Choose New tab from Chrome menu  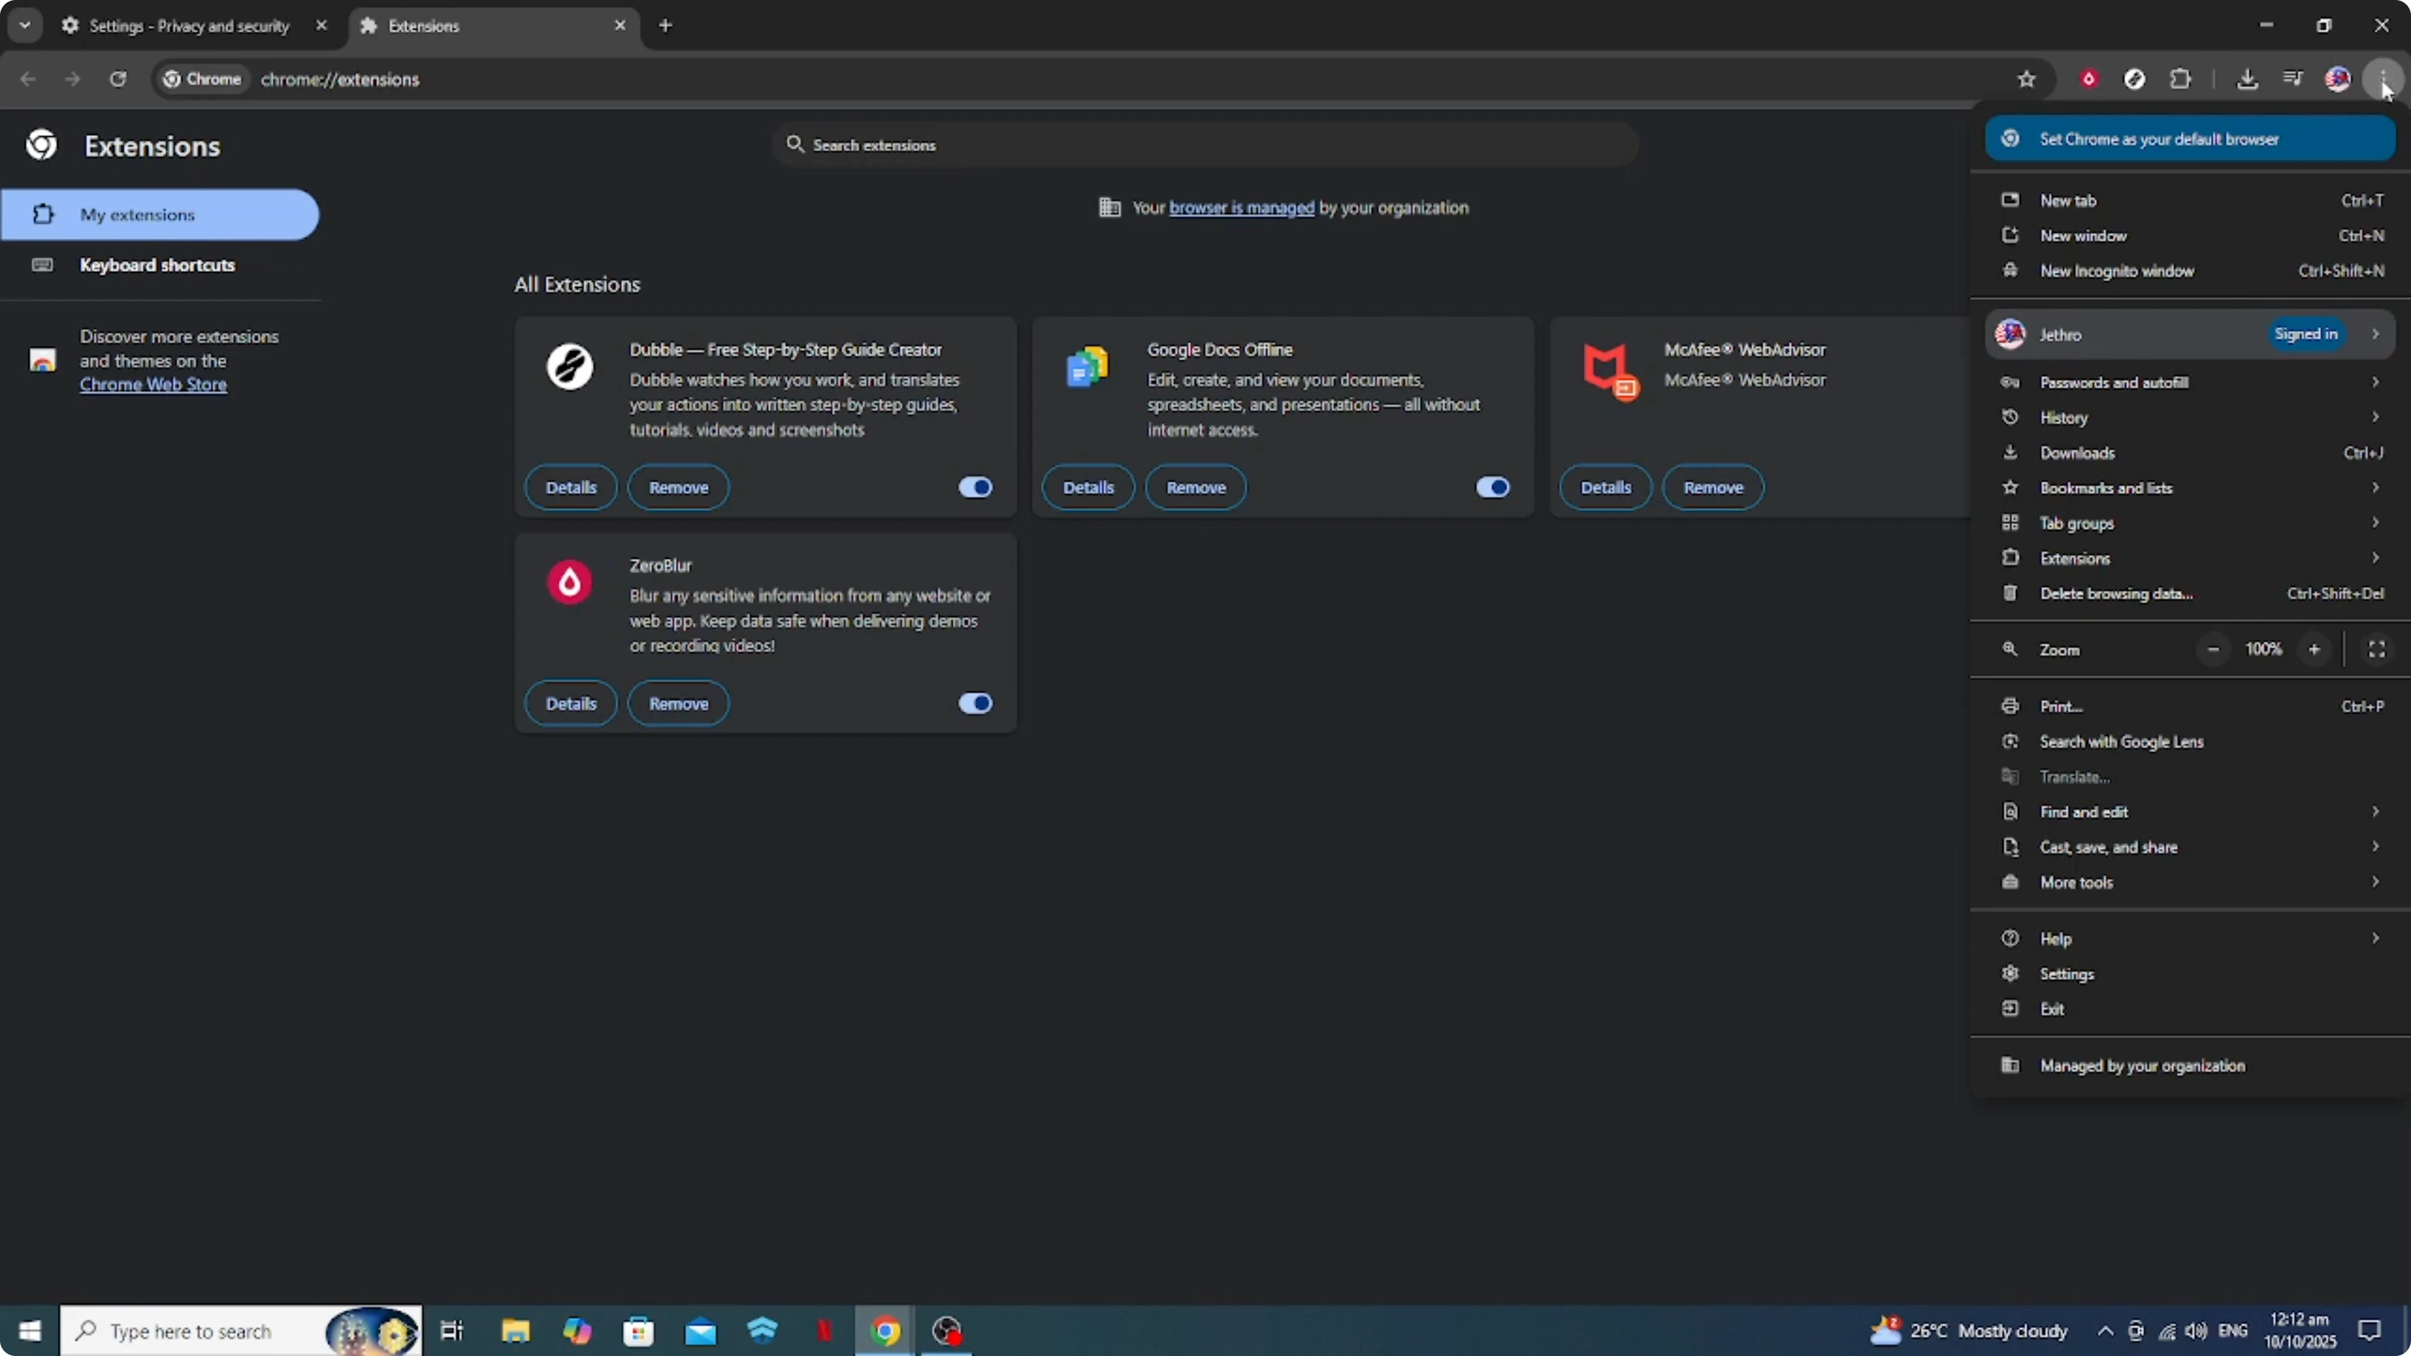pyautogui.click(x=2190, y=200)
